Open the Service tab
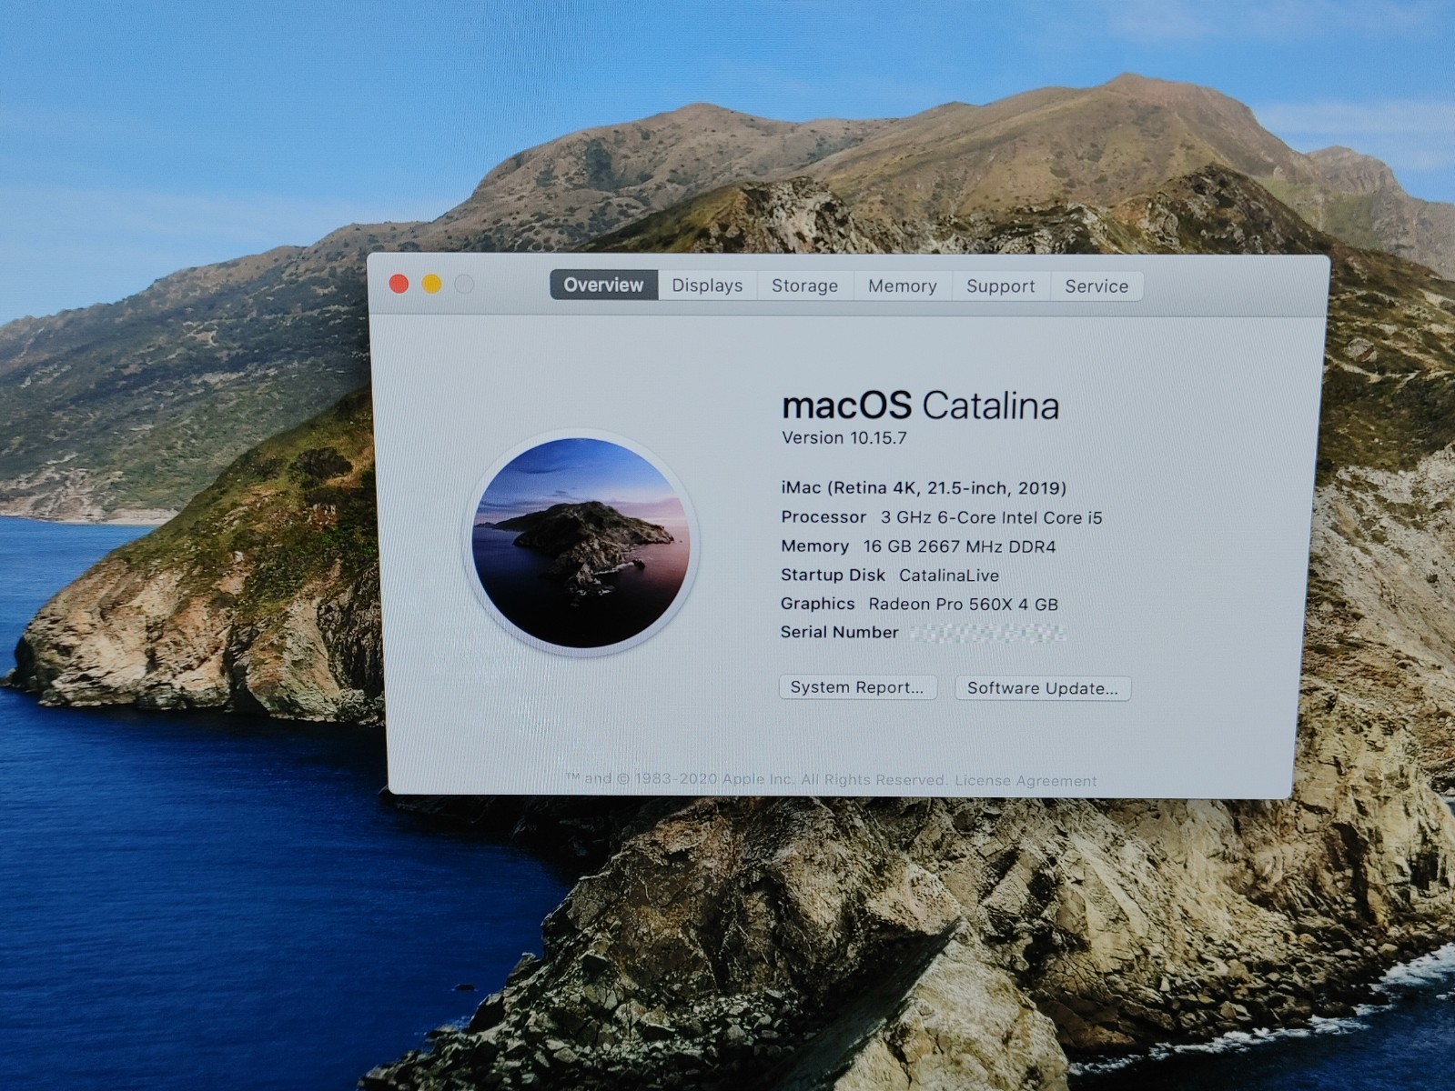 click(x=1096, y=286)
